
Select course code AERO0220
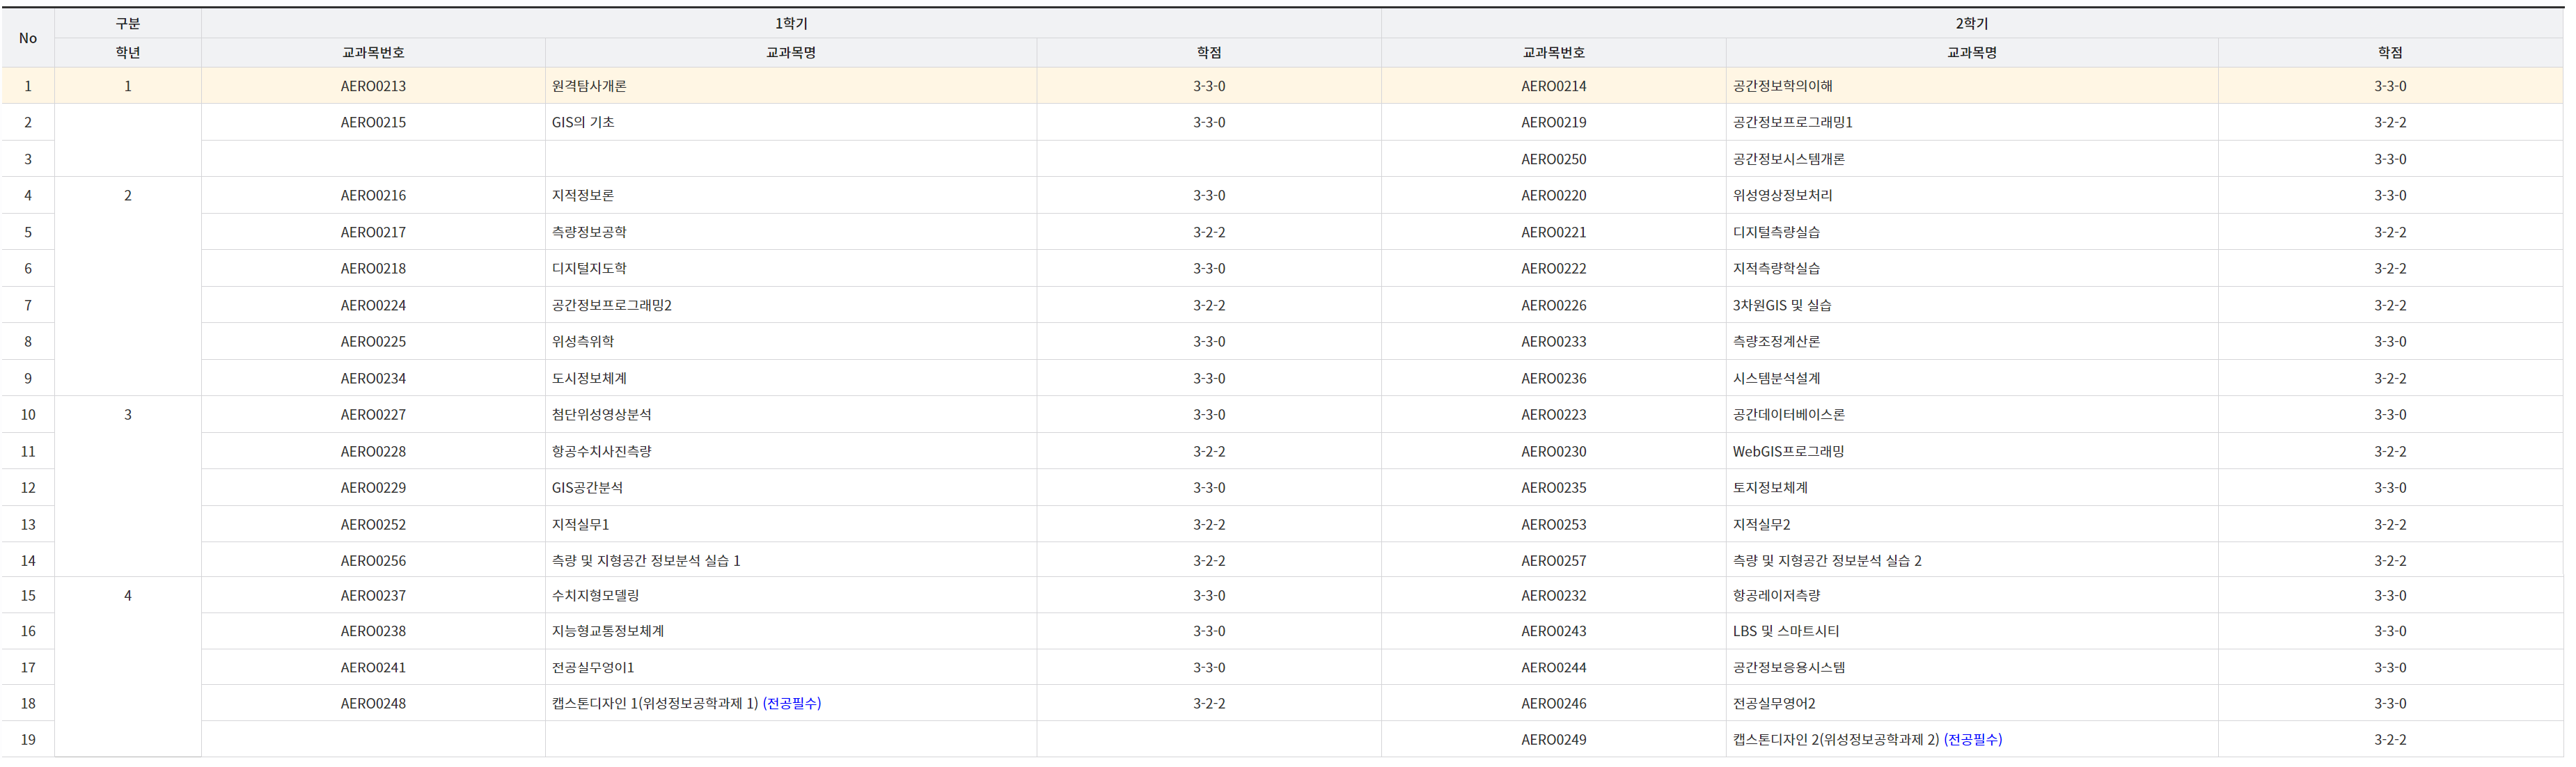[x=1553, y=195]
